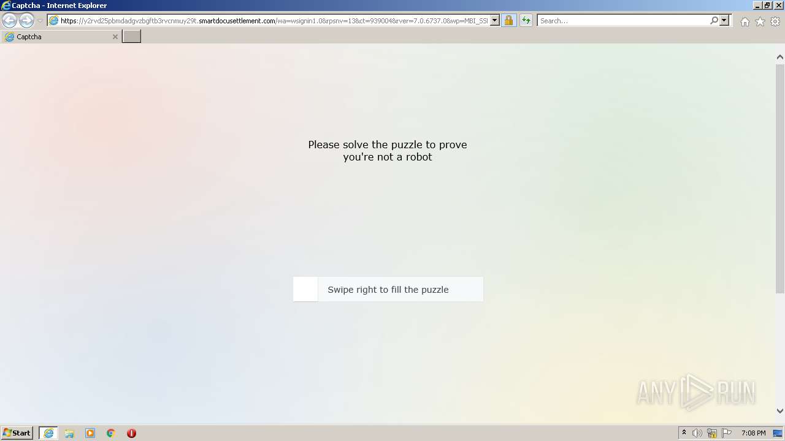Viewport: 785px width, 441px height.
Task: Open the recent pages dropdown arrow
Action: point(40,21)
